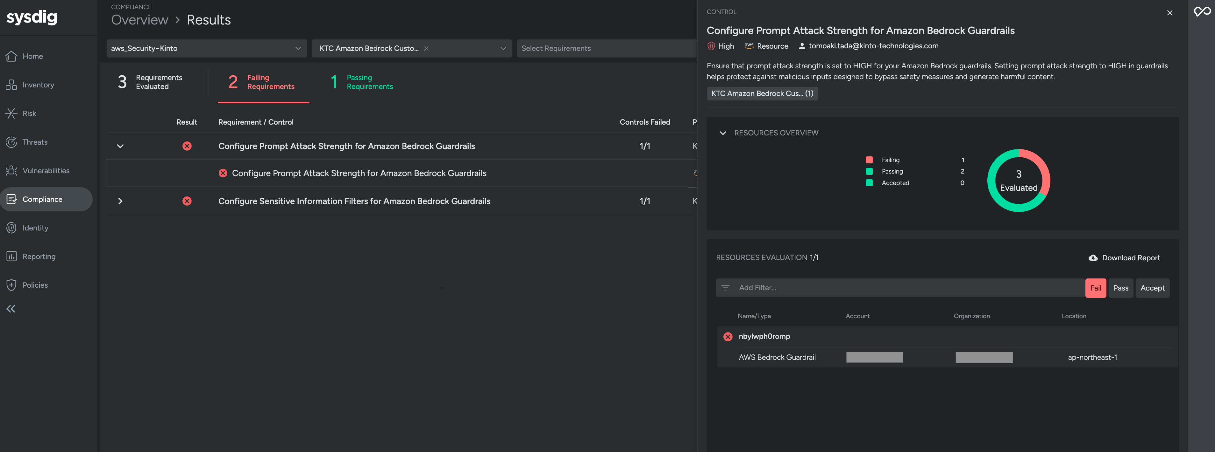Click the ap-northeast-1 location value

pos(1092,357)
